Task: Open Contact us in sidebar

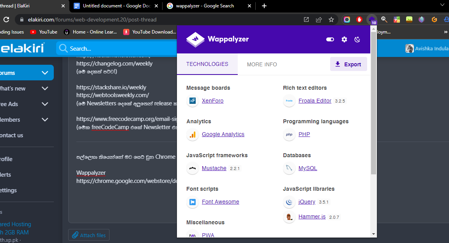Action: 11,135
